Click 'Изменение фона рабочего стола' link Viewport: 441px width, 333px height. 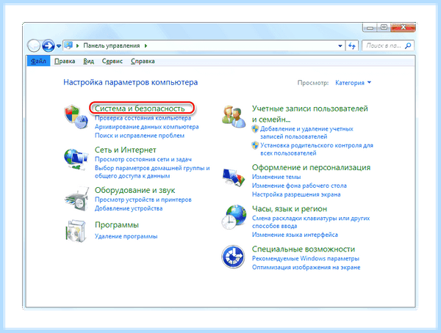[299, 186]
